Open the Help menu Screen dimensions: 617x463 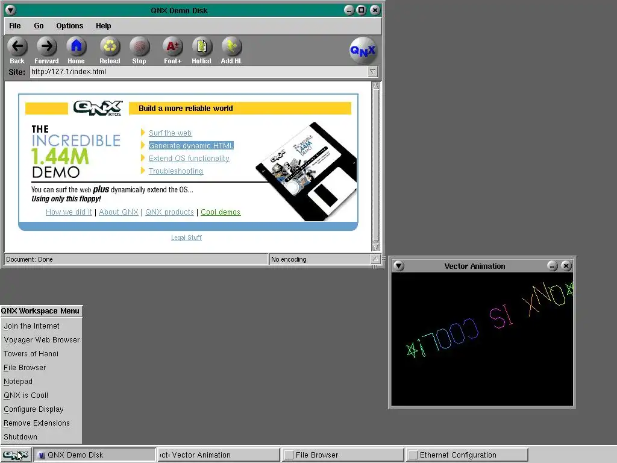coord(104,26)
